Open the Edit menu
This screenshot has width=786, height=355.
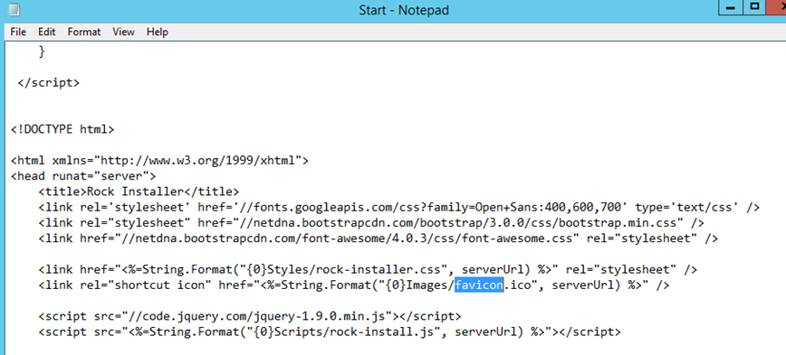click(46, 32)
